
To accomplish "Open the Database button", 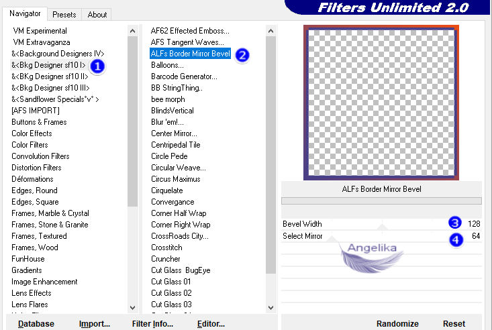I will (x=36, y=323).
